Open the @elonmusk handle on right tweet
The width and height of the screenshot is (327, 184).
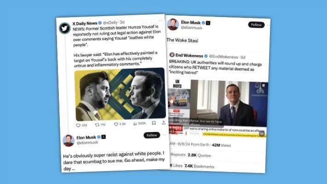tap(191, 28)
